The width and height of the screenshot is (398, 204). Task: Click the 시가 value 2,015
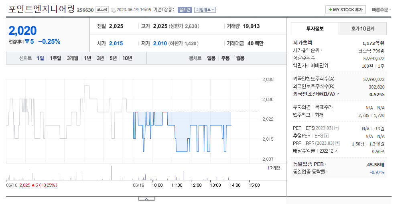pos(116,43)
